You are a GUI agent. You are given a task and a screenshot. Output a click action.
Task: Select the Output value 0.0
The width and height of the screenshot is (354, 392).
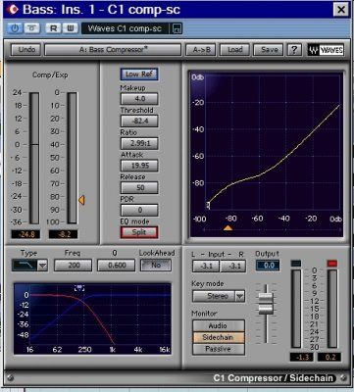click(268, 266)
